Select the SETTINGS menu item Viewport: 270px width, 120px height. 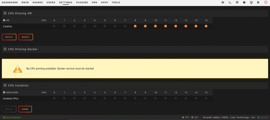click(66, 2)
